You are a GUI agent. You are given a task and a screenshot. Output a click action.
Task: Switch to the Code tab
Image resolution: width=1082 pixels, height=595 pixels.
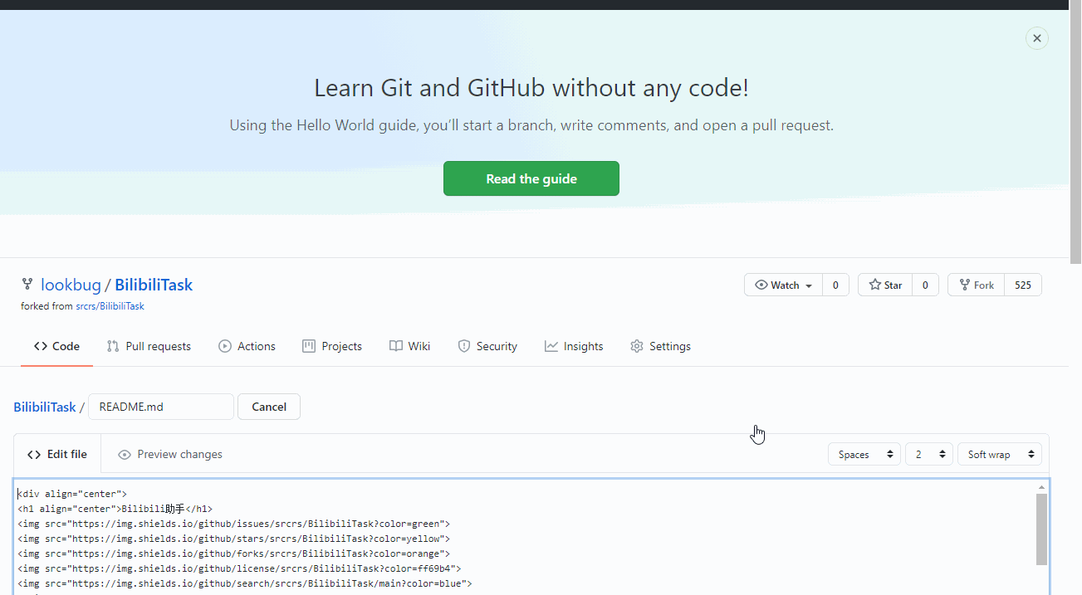pyautogui.click(x=56, y=346)
